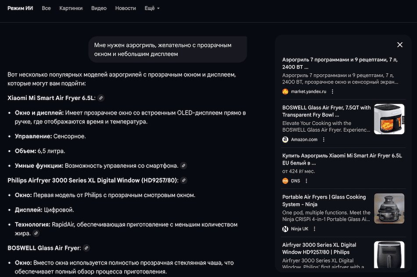The width and height of the screenshot is (417, 277).
Task: Click link icon next to BOSWELL Glass Air Fryer heading
Action: tap(86, 248)
